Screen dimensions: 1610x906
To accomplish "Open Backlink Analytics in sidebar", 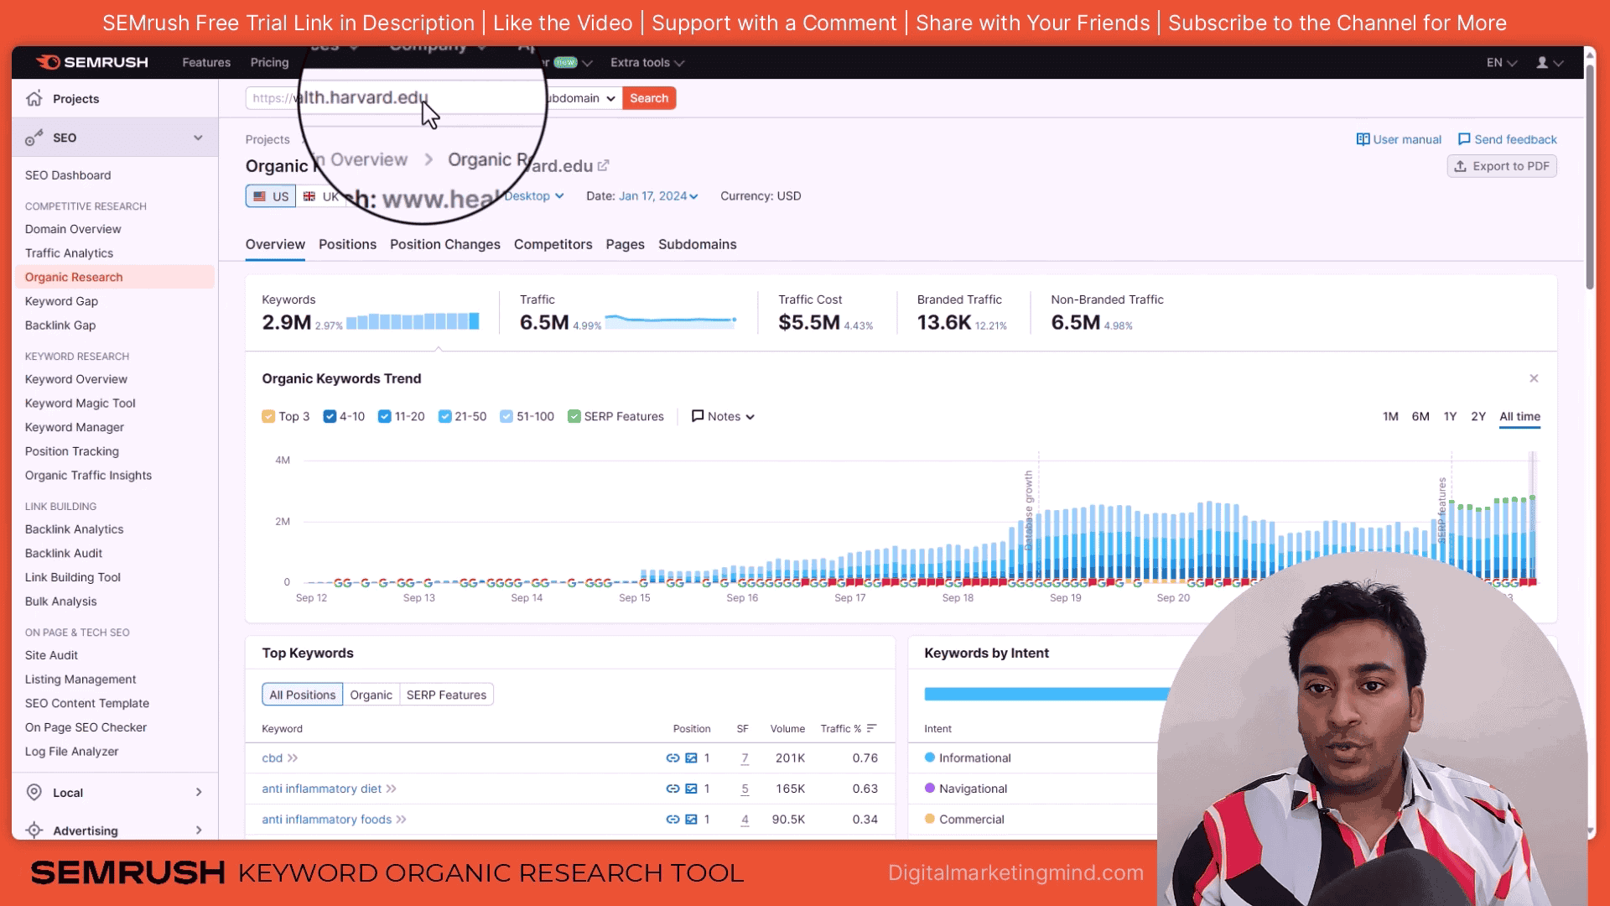I will 74,528.
